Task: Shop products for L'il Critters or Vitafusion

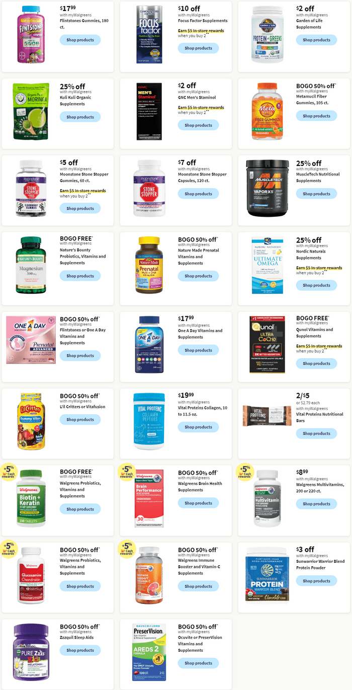Action: [x=80, y=419]
